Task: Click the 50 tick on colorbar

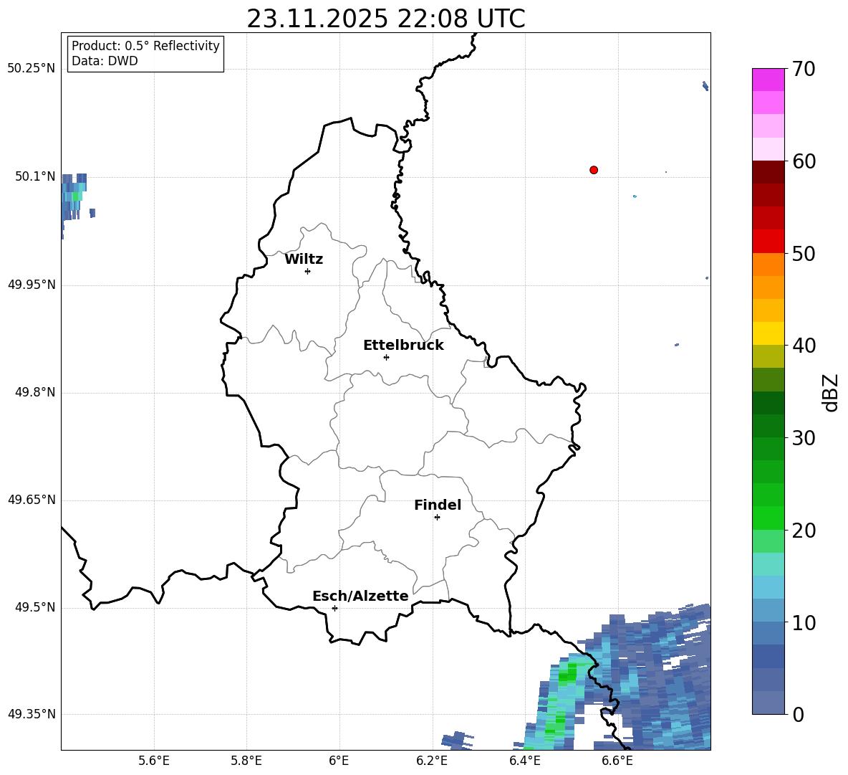Action: (x=803, y=254)
